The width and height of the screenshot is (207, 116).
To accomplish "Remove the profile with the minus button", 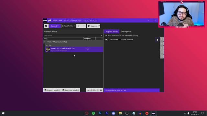I will point(83,26).
